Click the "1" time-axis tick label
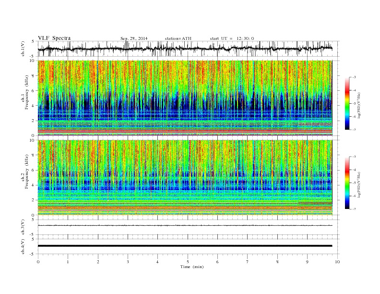Image resolution: width=380 pixels, height=294 pixels. [68, 262]
